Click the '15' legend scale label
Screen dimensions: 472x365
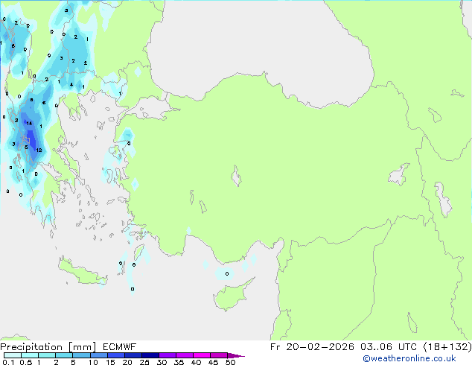(110, 362)
